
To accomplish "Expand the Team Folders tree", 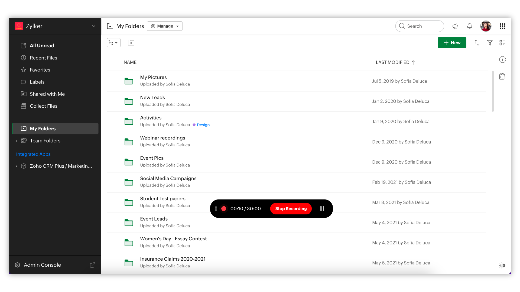I will (x=16, y=141).
